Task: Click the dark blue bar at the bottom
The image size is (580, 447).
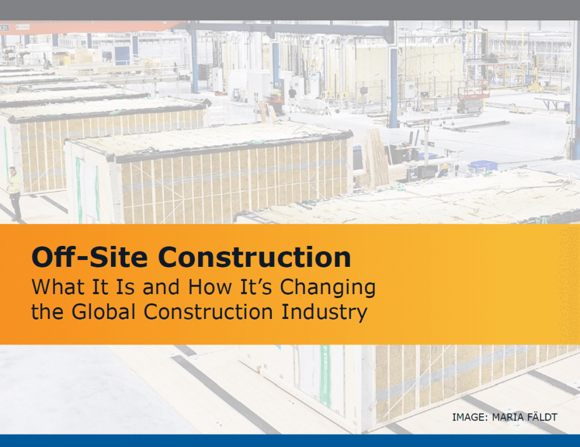Action: tap(290, 442)
